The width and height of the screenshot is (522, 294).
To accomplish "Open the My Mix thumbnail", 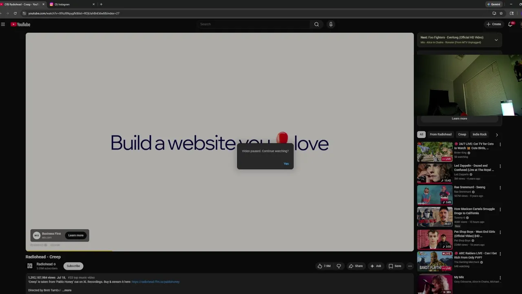I will (x=435, y=284).
